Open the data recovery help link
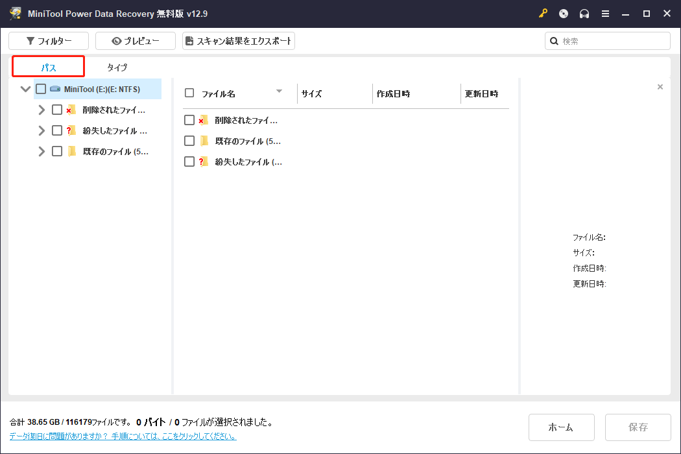681x454 pixels. (x=123, y=436)
